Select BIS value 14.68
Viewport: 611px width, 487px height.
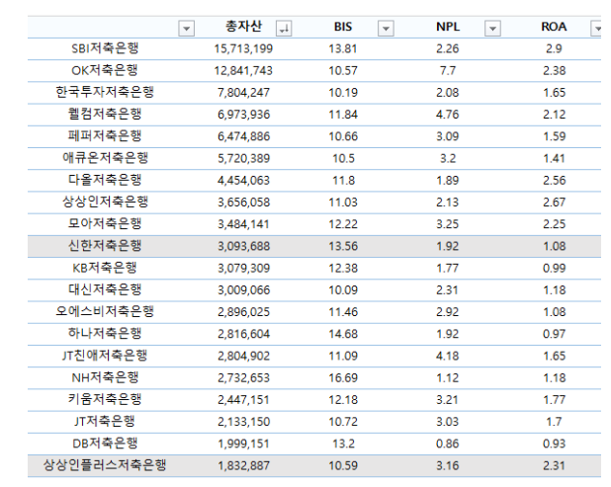[343, 334]
